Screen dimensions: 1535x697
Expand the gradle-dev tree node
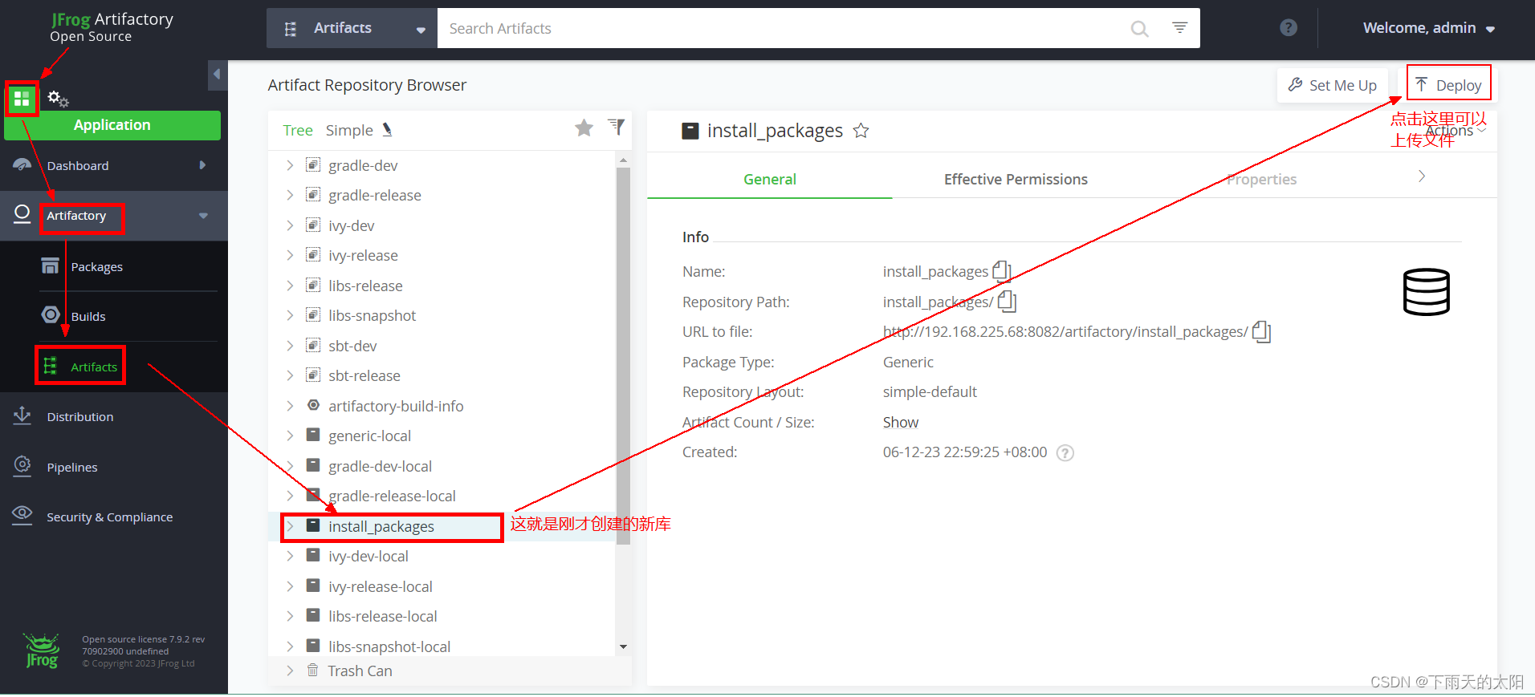pos(290,165)
